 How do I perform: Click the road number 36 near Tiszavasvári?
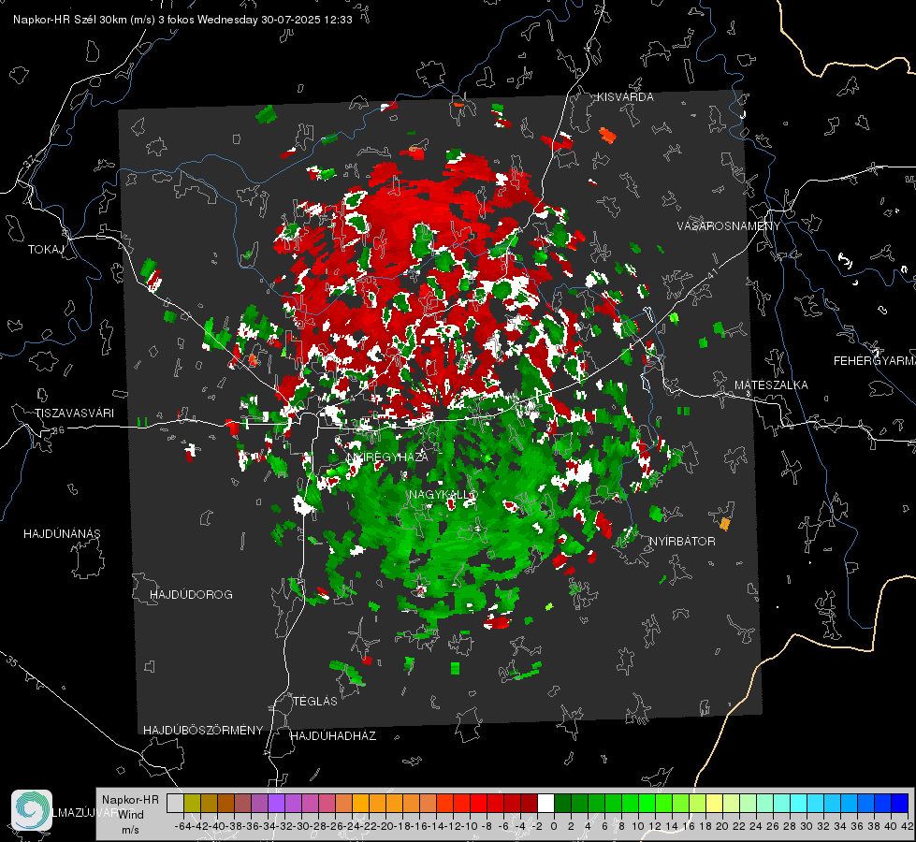click(58, 430)
